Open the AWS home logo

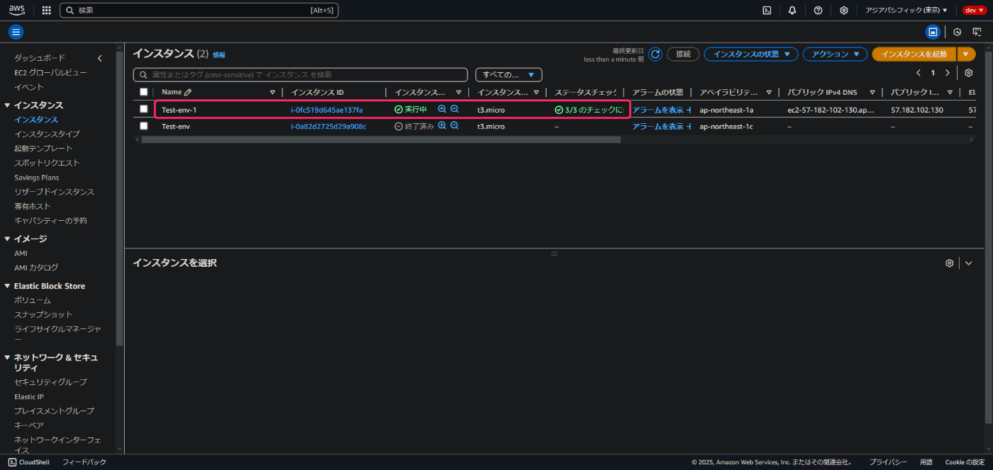pyautogui.click(x=17, y=10)
